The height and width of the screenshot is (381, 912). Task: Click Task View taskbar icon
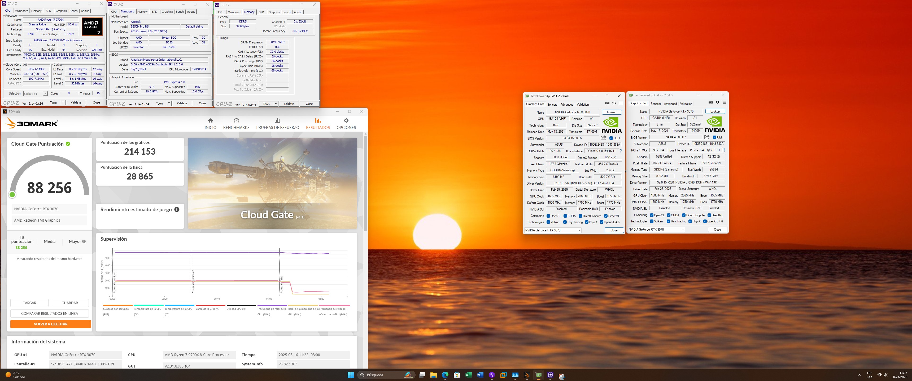click(x=422, y=375)
